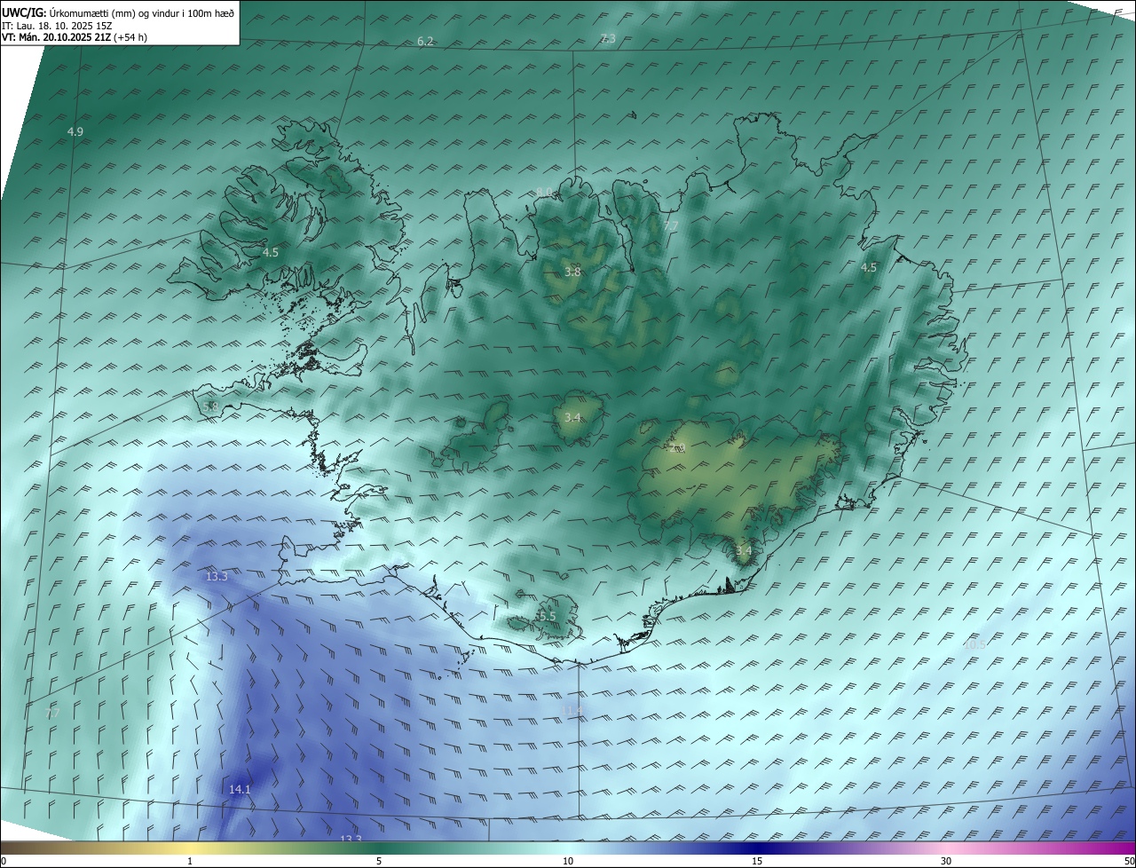This screenshot has width=1136, height=868.
Task: Click the 5.5 value label
Action: 548,616
